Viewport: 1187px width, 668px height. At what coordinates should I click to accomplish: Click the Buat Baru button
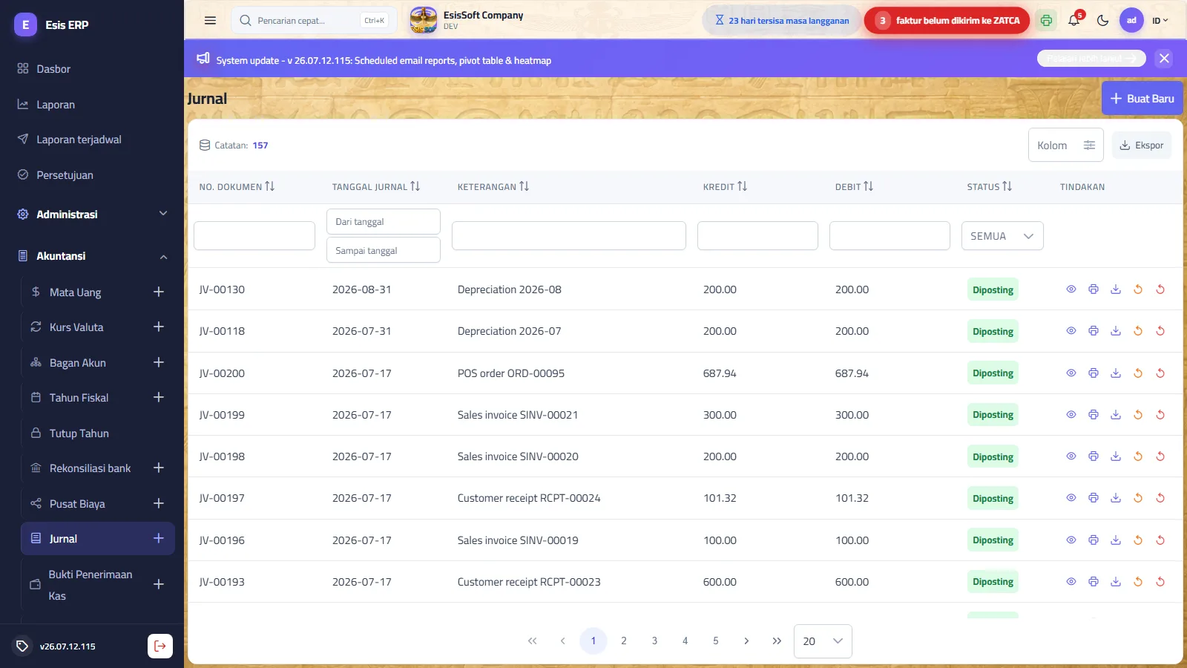1142,98
